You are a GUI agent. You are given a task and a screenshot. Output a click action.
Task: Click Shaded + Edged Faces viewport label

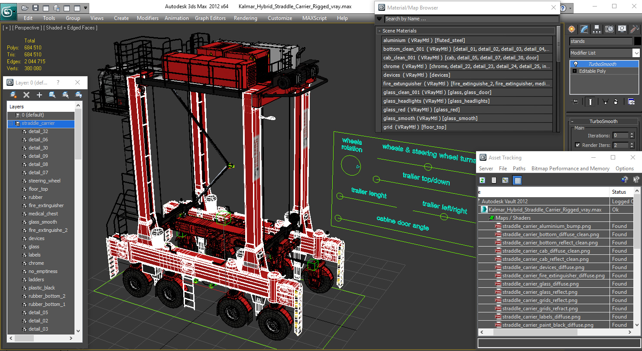click(x=71, y=28)
